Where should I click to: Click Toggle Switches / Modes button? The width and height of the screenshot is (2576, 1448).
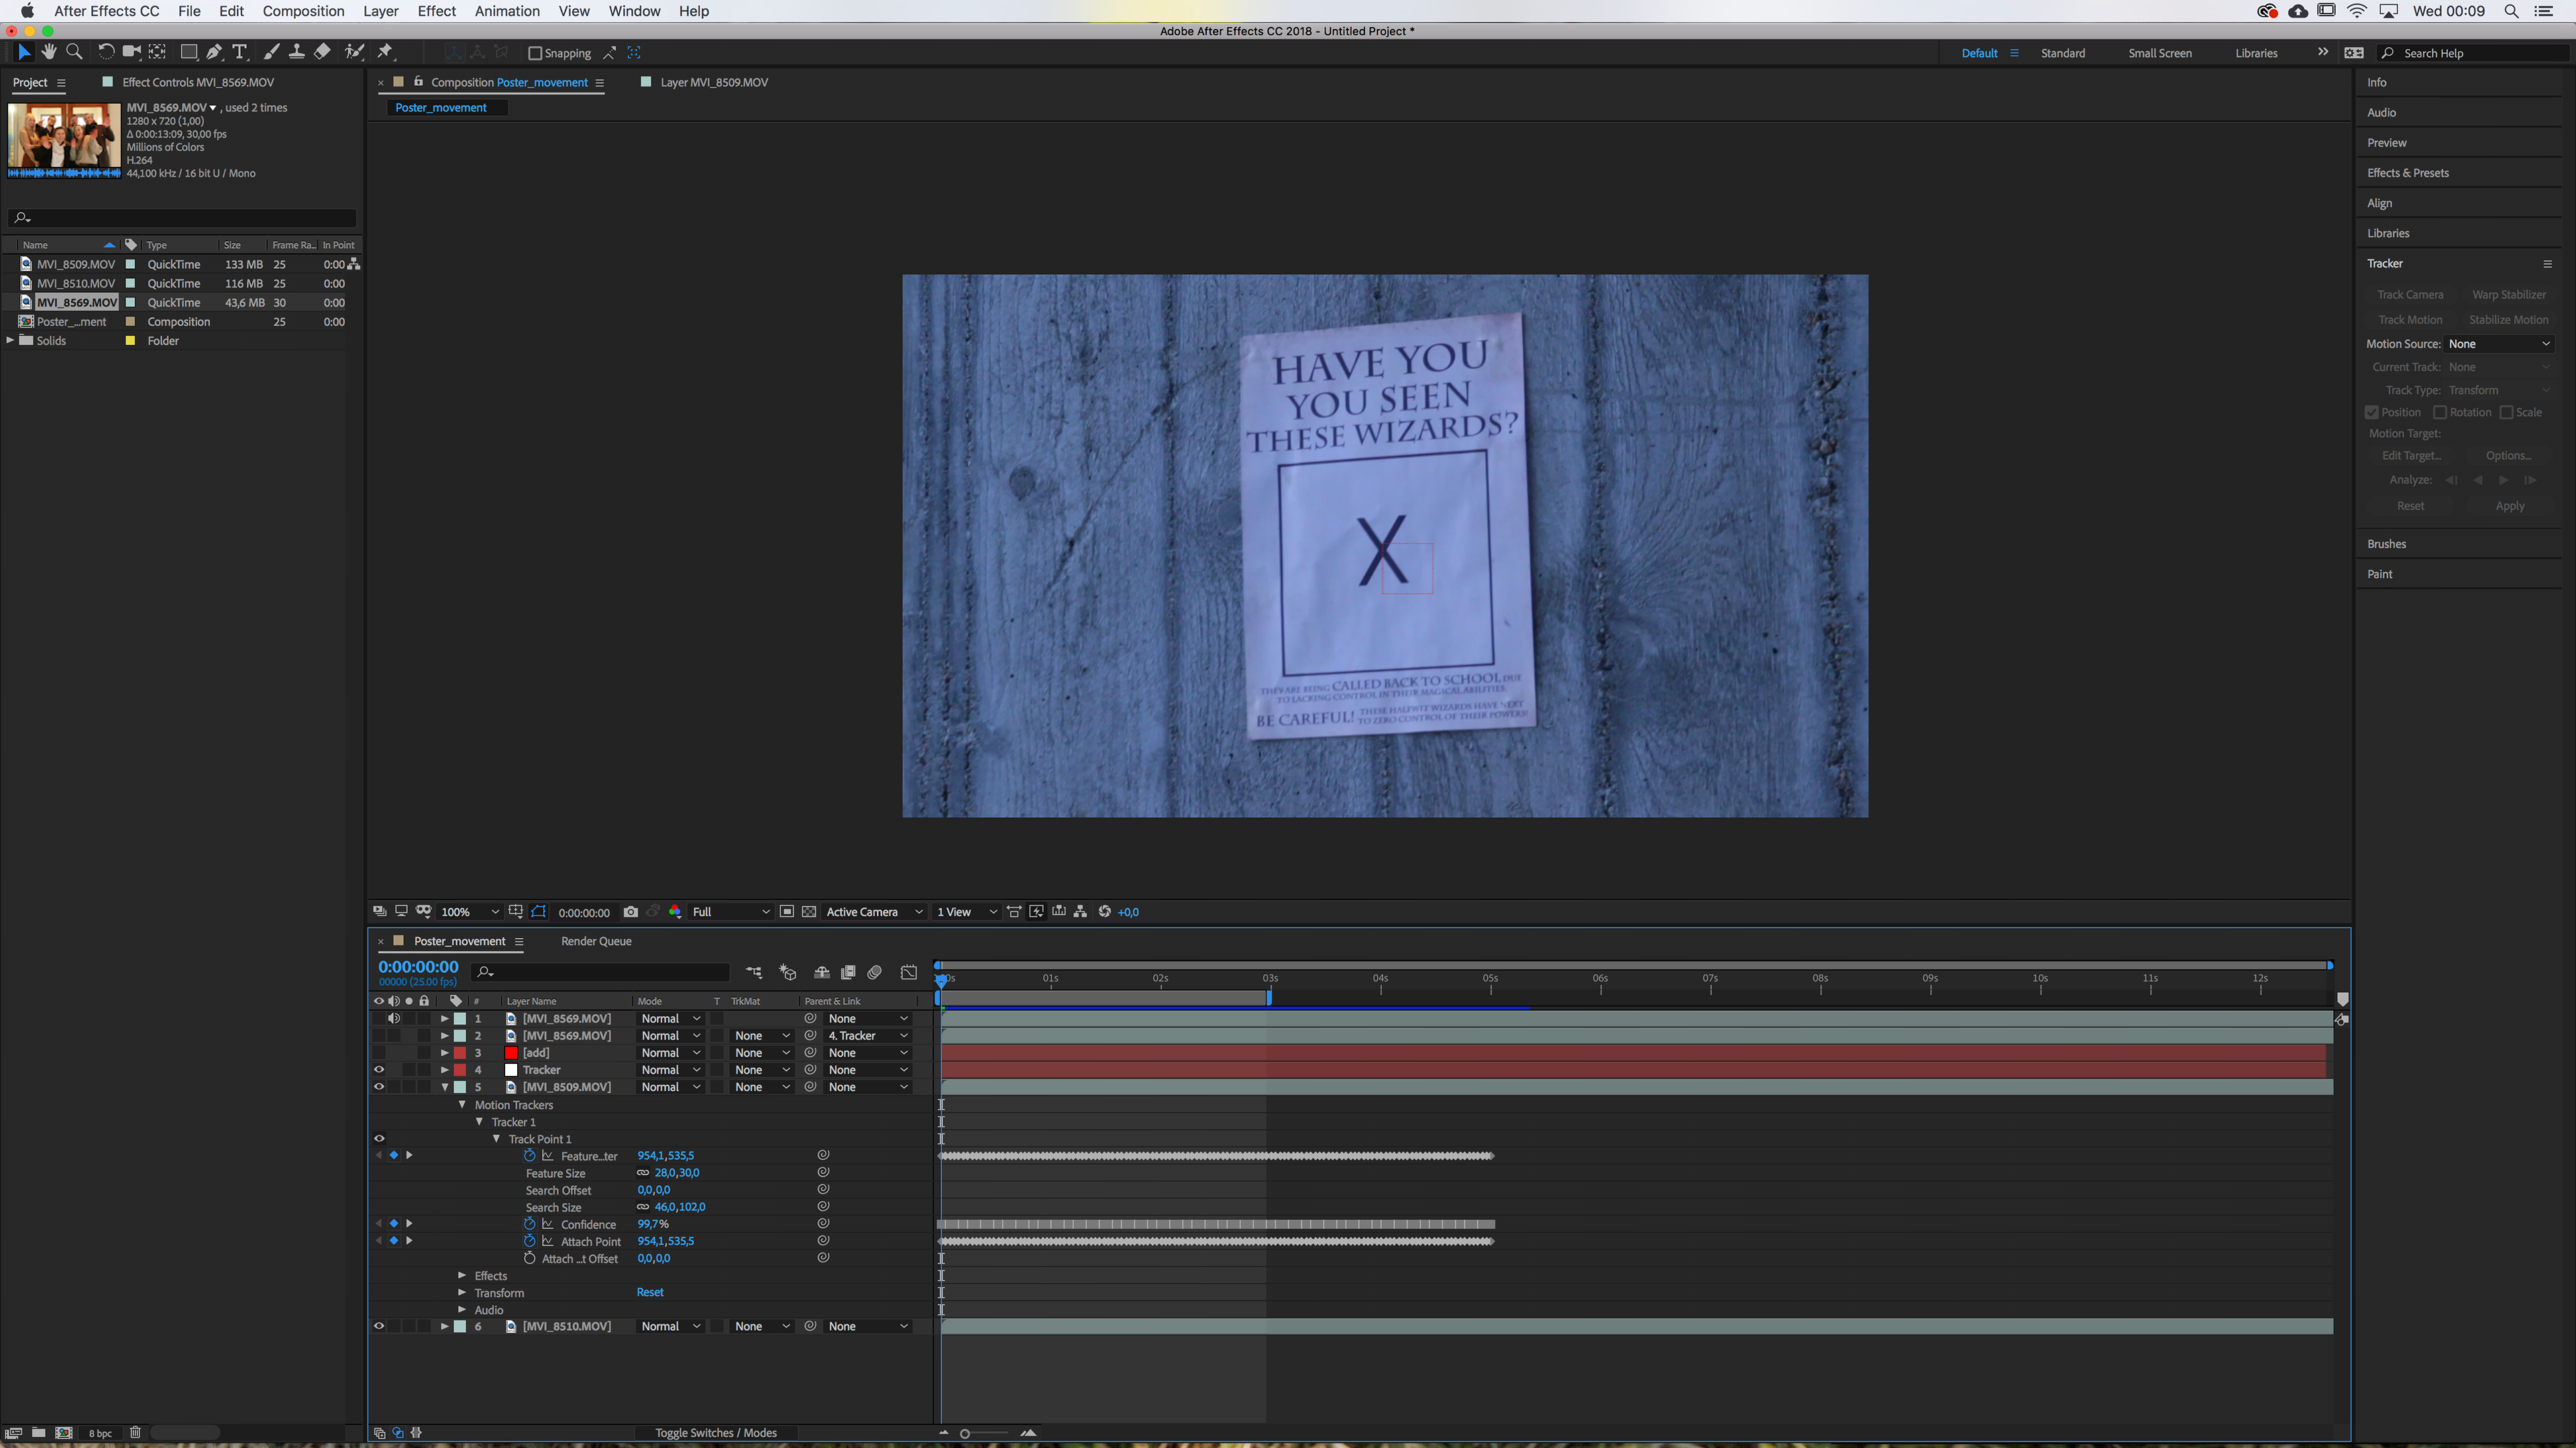pyautogui.click(x=716, y=1432)
